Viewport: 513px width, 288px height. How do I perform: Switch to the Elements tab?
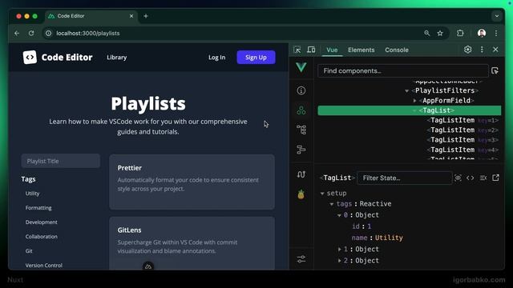click(362, 50)
